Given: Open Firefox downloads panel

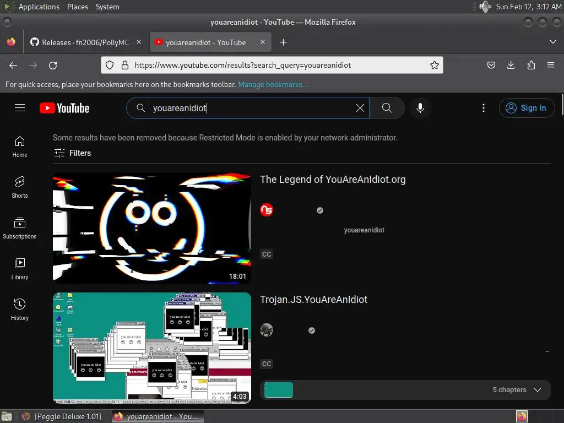Looking at the screenshot, I should (511, 65).
